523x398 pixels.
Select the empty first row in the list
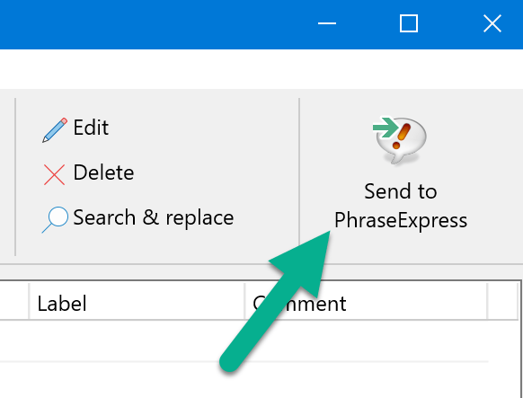pos(244,341)
